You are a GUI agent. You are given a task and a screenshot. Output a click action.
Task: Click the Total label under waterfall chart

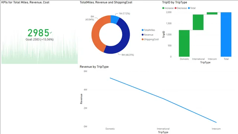coord(226,59)
